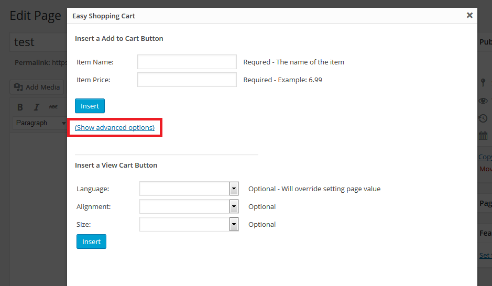Click the Add Media button
The image size is (492, 286).
tap(37, 87)
